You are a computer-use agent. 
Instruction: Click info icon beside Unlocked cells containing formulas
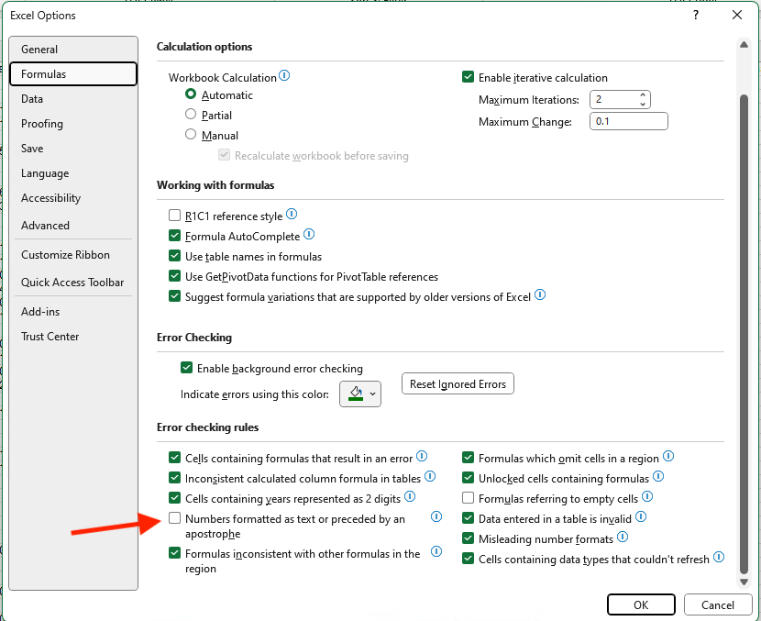coord(657,477)
